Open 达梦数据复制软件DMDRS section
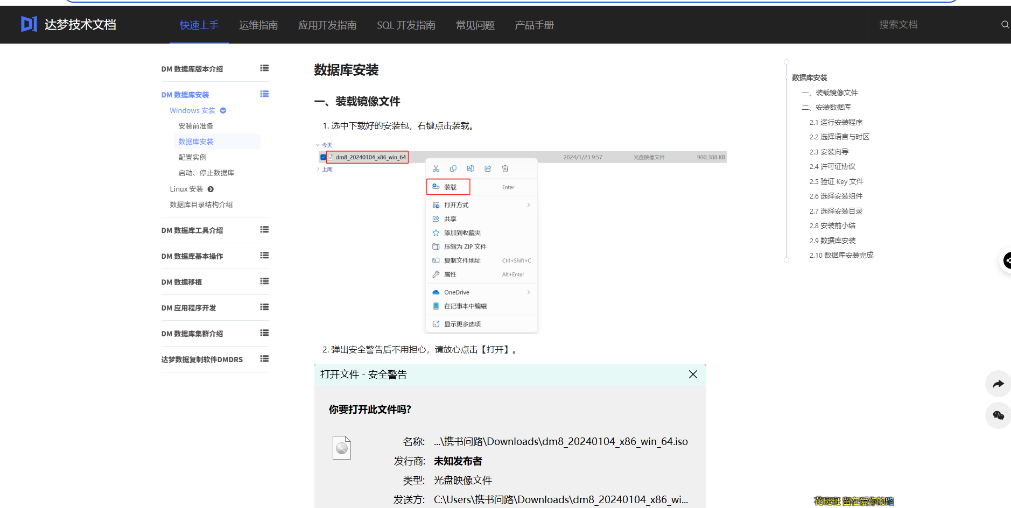The height and width of the screenshot is (508, 1011). (202, 359)
